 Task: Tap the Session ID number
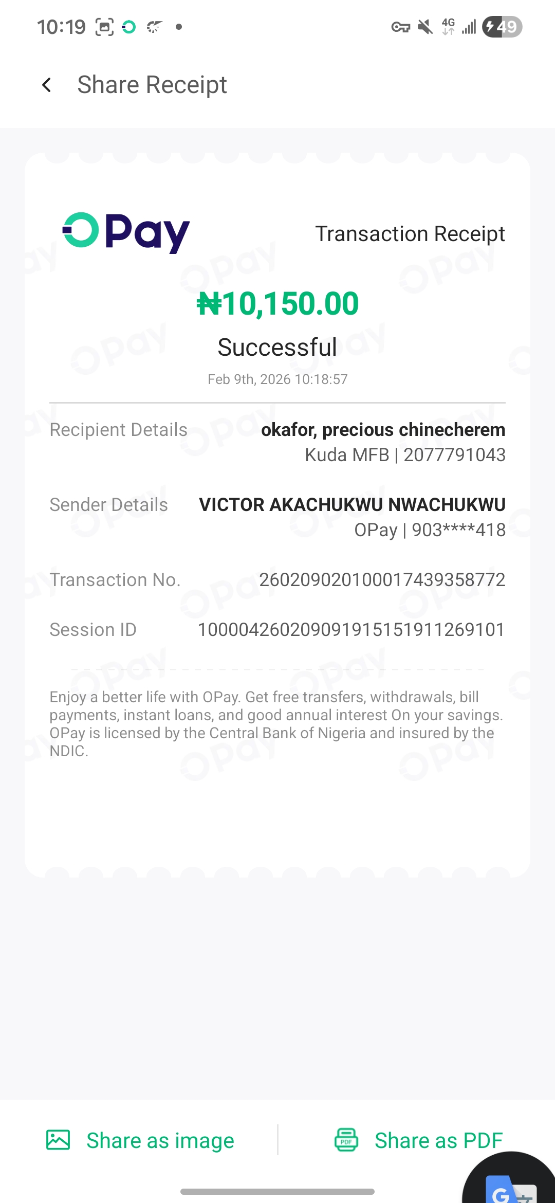pyautogui.click(x=351, y=630)
